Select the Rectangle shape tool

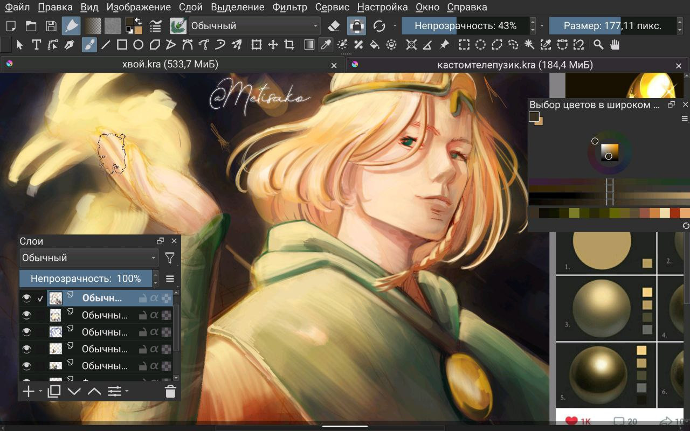[122, 45]
